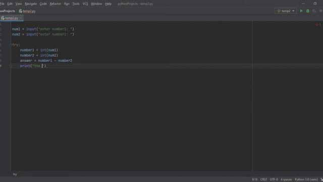Run temp2 with the green play button

[301, 11]
